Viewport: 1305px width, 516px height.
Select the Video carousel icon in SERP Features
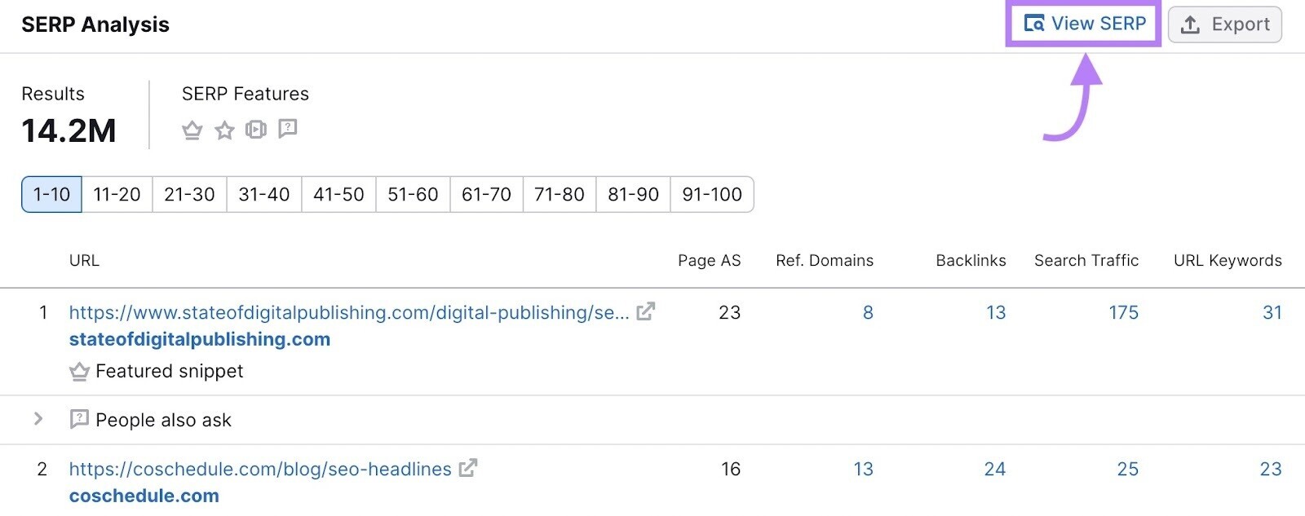[256, 130]
